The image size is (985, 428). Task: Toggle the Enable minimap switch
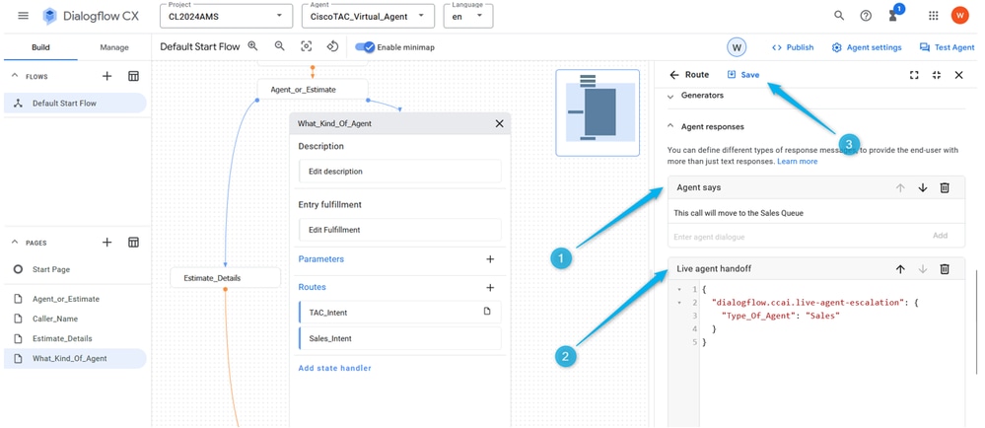[365, 47]
